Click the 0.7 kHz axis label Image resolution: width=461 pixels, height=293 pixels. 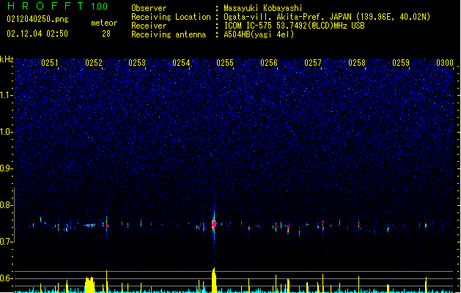click(x=5, y=242)
